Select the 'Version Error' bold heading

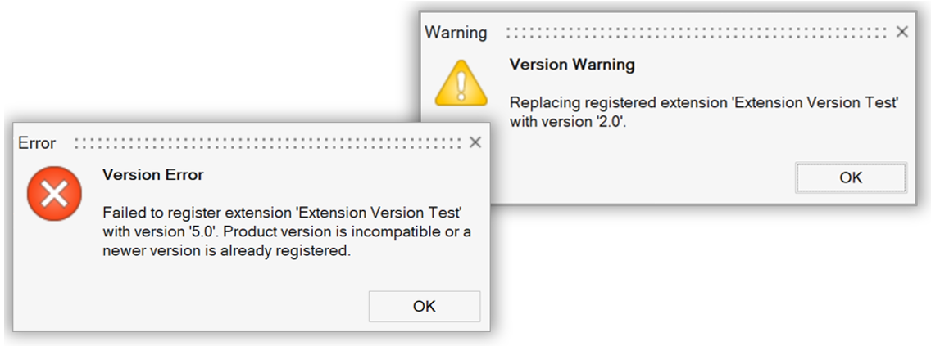click(152, 174)
